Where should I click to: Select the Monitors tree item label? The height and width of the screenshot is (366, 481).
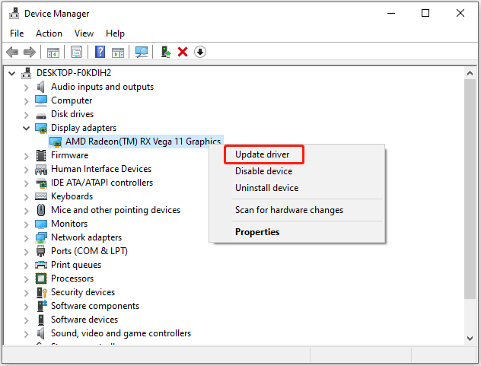pyautogui.click(x=69, y=224)
